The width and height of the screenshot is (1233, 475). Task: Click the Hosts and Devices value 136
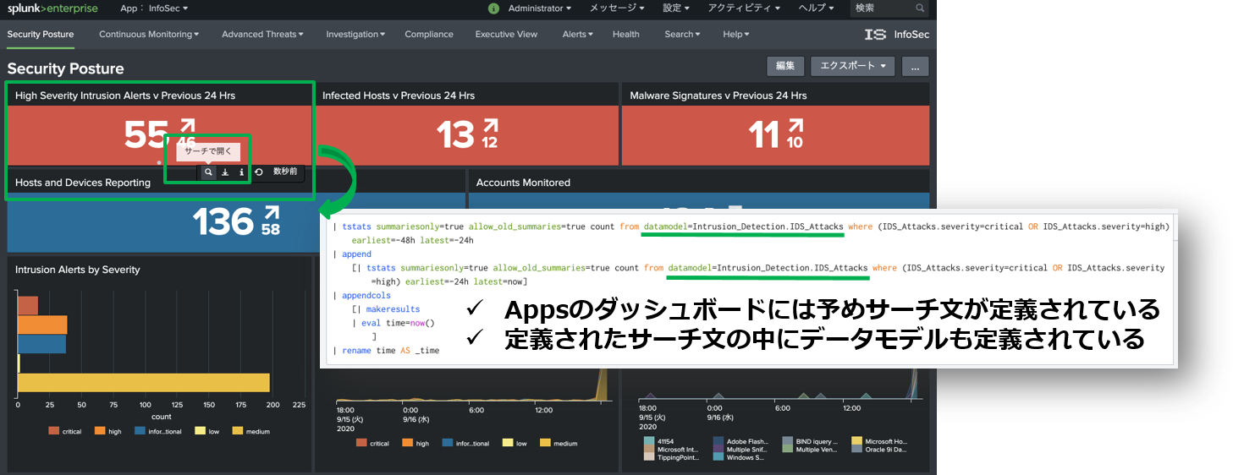223,221
